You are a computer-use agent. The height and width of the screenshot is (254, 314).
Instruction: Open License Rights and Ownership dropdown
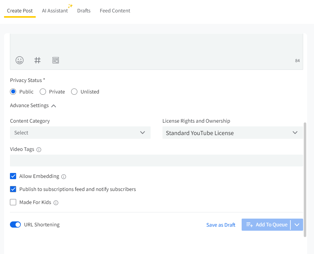[x=232, y=133]
